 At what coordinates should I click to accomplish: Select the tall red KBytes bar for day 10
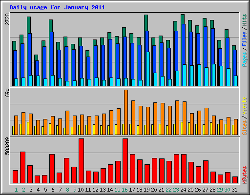click(x=81, y=161)
